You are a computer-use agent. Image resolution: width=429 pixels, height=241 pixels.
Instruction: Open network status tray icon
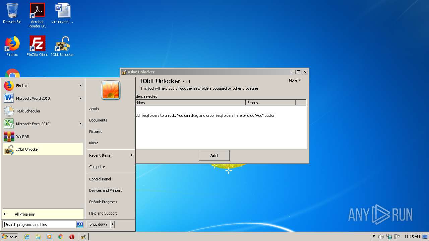(x=389, y=237)
